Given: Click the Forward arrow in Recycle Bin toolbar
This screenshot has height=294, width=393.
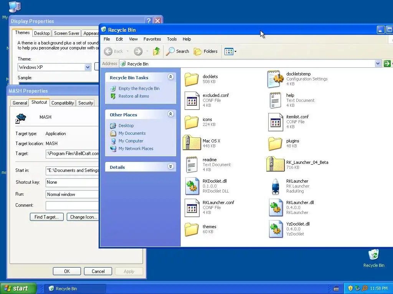Looking at the screenshot, I should click(138, 51).
